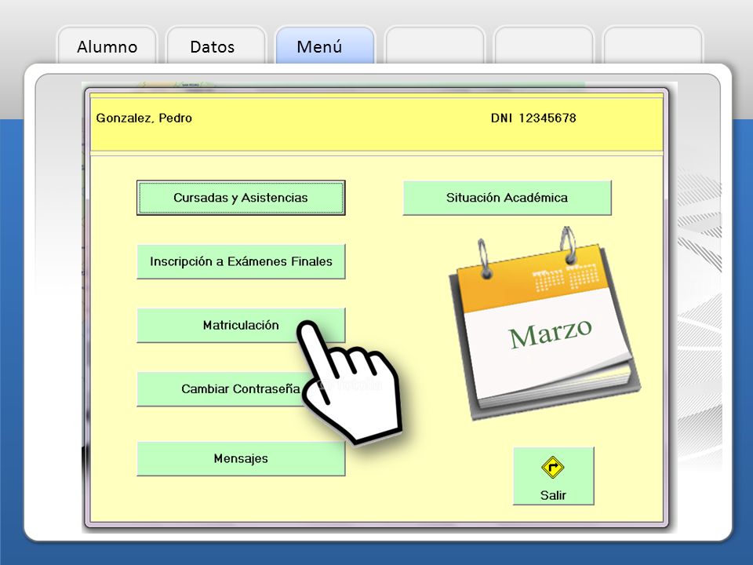
Task: Click the Salir exit button
Action: click(x=553, y=476)
